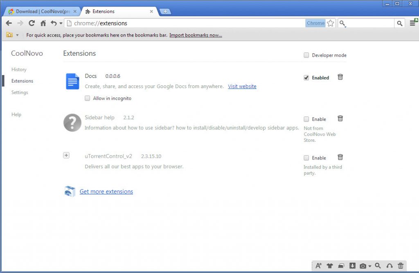Bookmark this page with the star icon

(331, 23)
